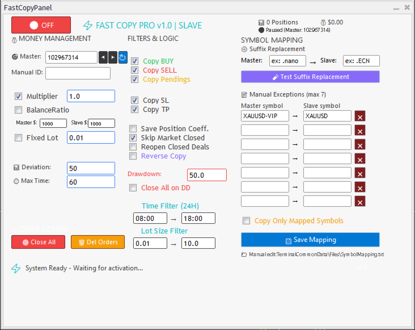
Task: Click the Test Suffix Replacement button
Action: point(310,77)
